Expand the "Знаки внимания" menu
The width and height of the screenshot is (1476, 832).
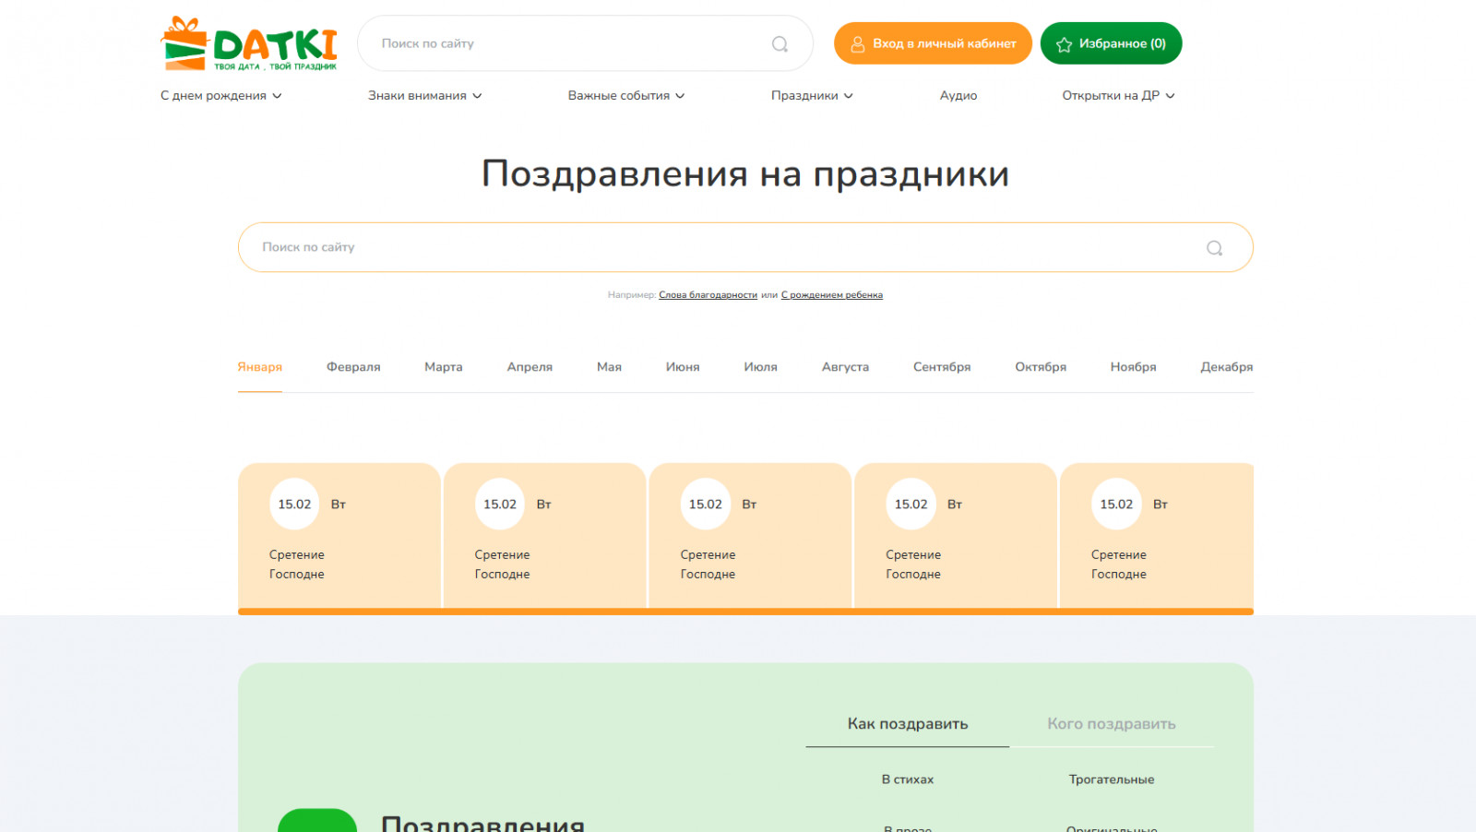[x=425, y=96]
